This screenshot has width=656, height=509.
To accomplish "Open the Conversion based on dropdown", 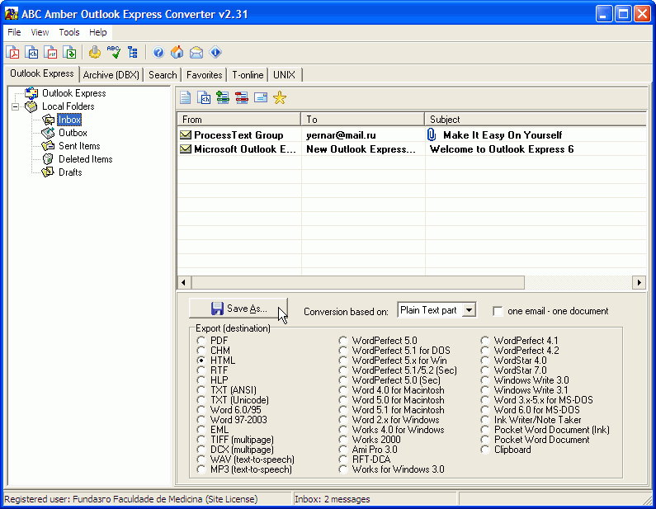I will click(469, 310).
